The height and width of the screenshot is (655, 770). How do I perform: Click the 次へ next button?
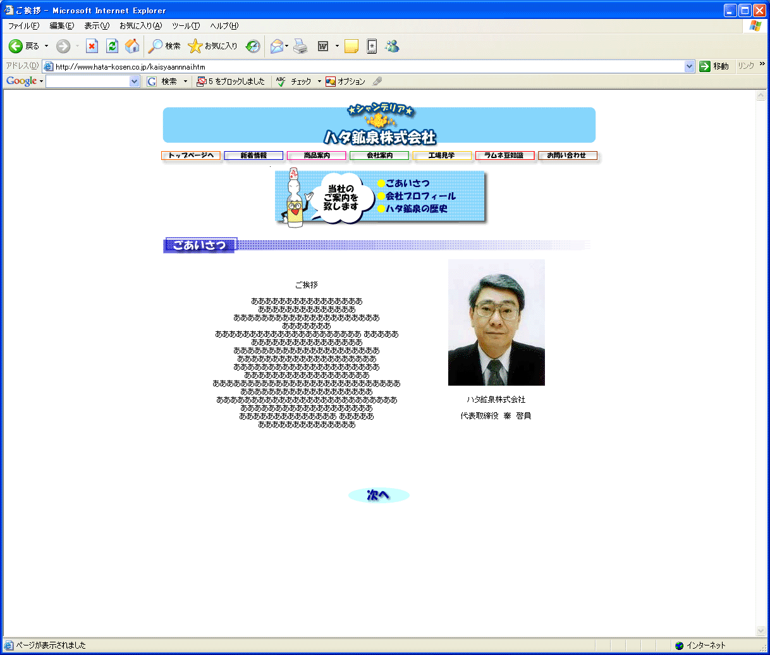coord(379,495)
